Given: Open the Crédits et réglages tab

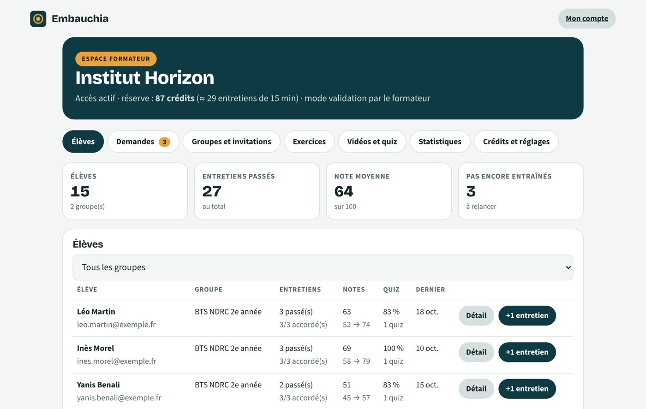Looking at the screenshot, I should pos(516,142).
